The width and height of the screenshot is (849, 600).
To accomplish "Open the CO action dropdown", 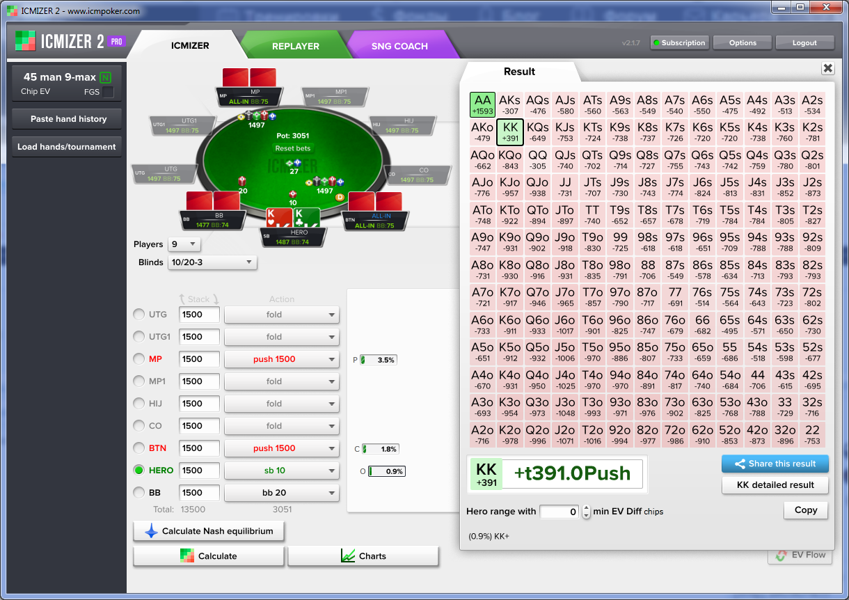I will pos(282,426).
